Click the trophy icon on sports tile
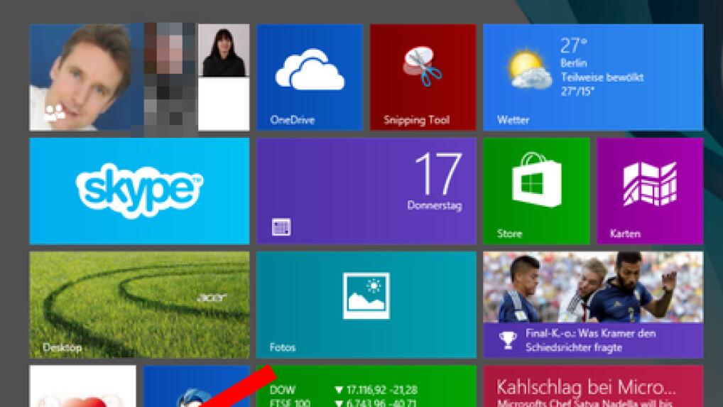The width and height of the screenshot is (723, 407). point(508,340)
